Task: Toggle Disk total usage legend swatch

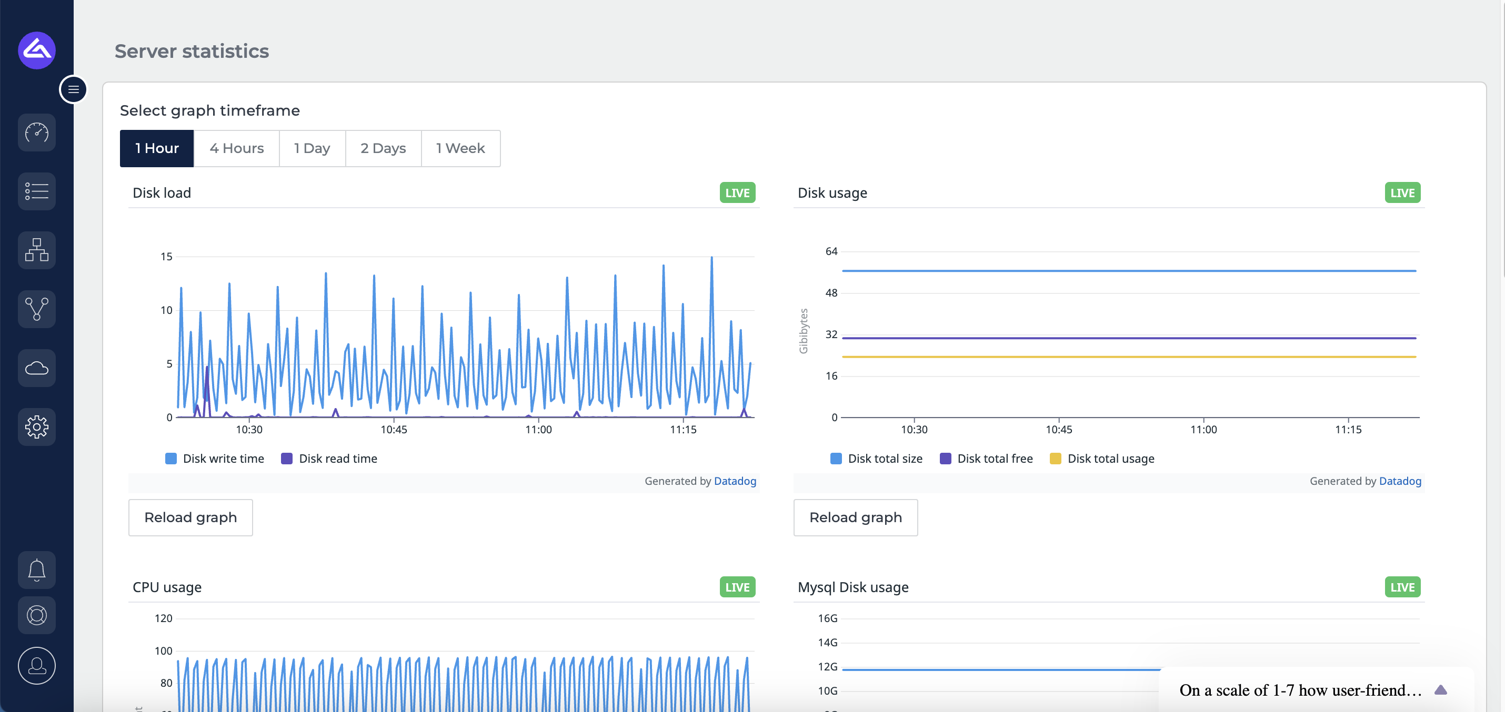Action: (1056, 458)
